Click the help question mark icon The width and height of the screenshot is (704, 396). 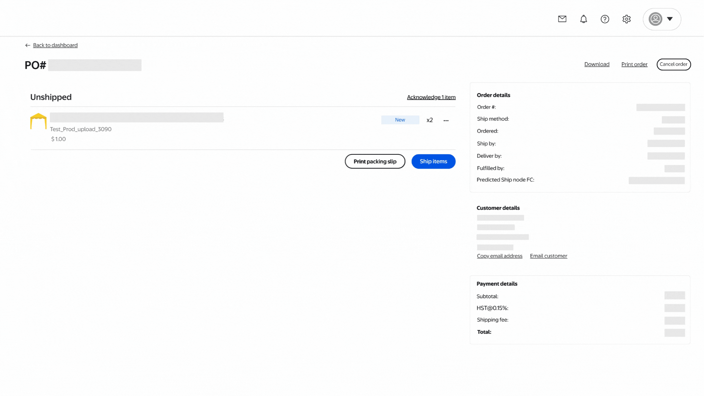click(605, 19)
